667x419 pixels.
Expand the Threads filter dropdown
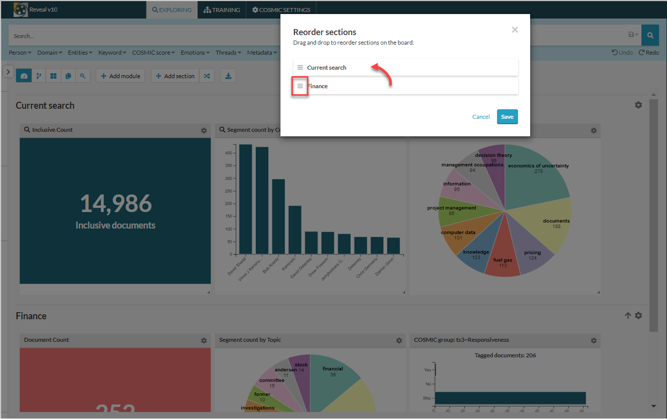[228, 53]
